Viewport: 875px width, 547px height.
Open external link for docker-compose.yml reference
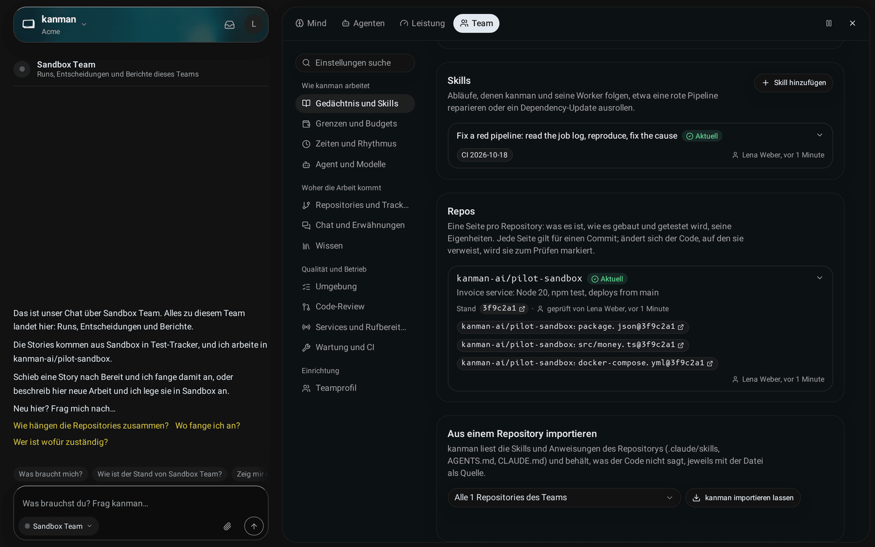click(710, 363)
